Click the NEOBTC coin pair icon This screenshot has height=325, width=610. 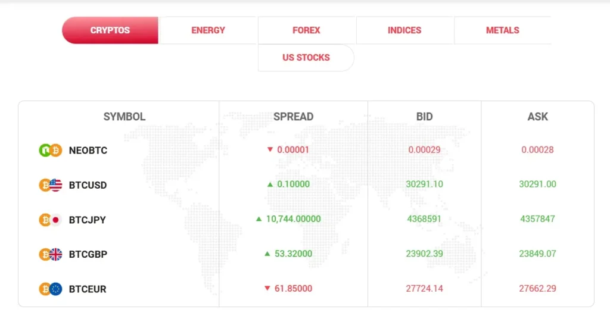(51, 151)
